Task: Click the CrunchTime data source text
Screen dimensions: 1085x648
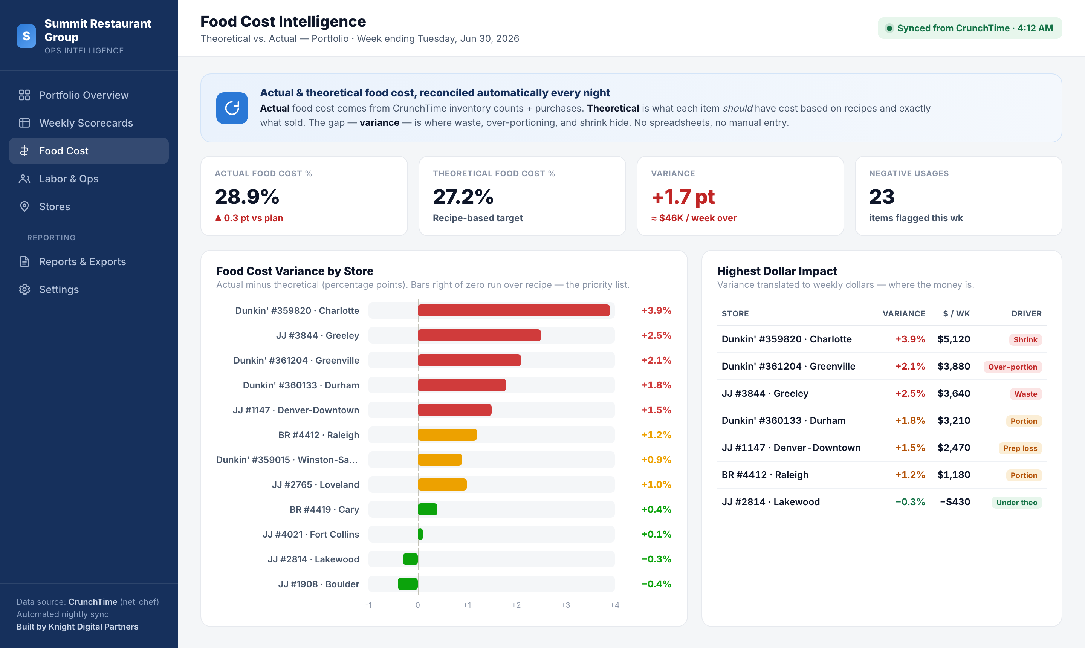Action: point(93,602)
